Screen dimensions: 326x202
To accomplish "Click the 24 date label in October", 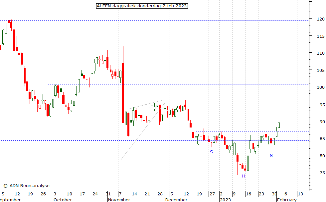I will (95, 194).
